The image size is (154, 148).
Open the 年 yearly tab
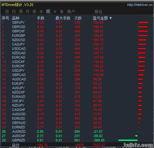coord(41,12)
